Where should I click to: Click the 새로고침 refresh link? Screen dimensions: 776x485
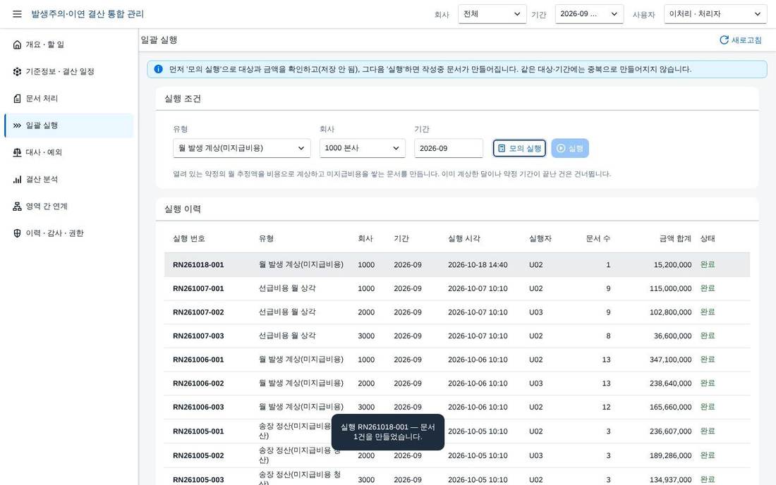click(740, 40)
